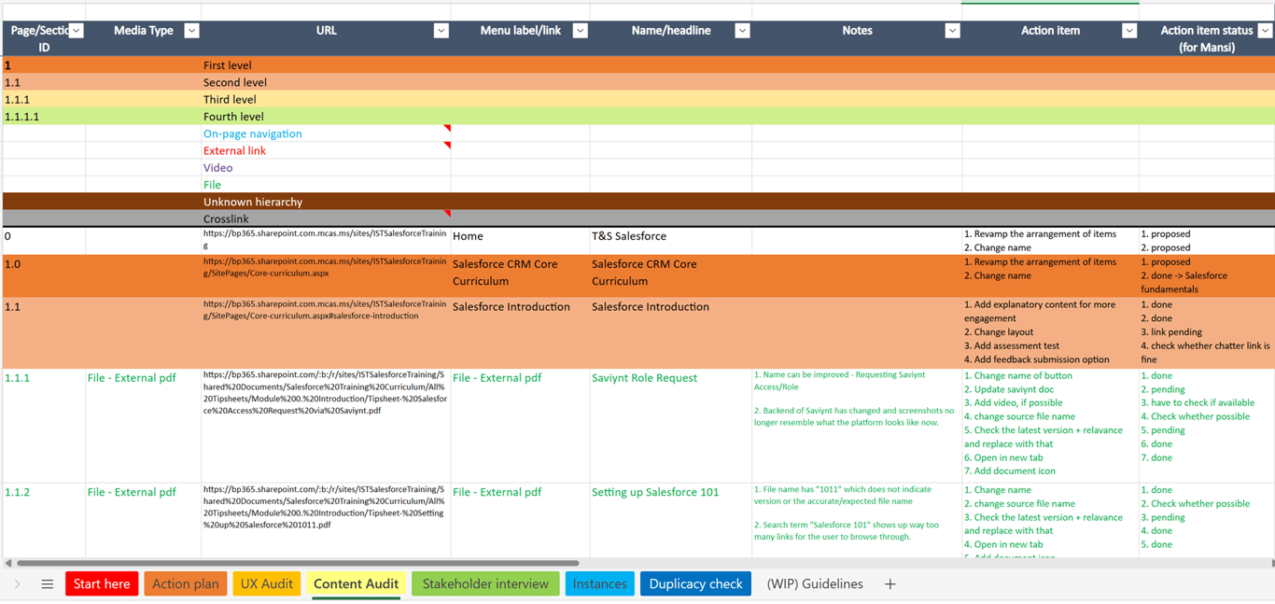Select the 'Setting up Salesforce 101' cell
Viewport: 1275px width, 604px height.
(670, 520)
